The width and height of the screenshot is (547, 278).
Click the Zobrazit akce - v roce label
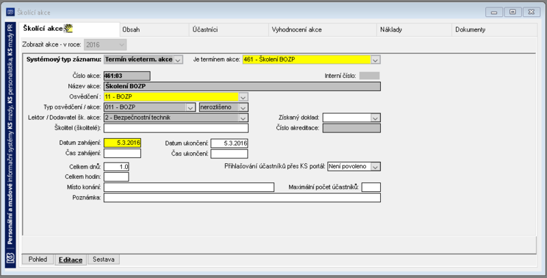(52, 44)
